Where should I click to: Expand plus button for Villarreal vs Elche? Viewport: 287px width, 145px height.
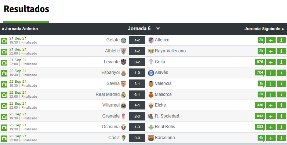click(271, 105)
